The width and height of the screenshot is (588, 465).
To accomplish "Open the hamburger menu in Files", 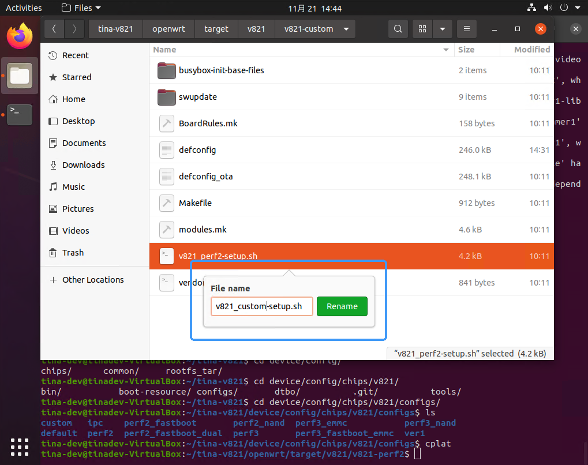I will click(x=467, y=29).
